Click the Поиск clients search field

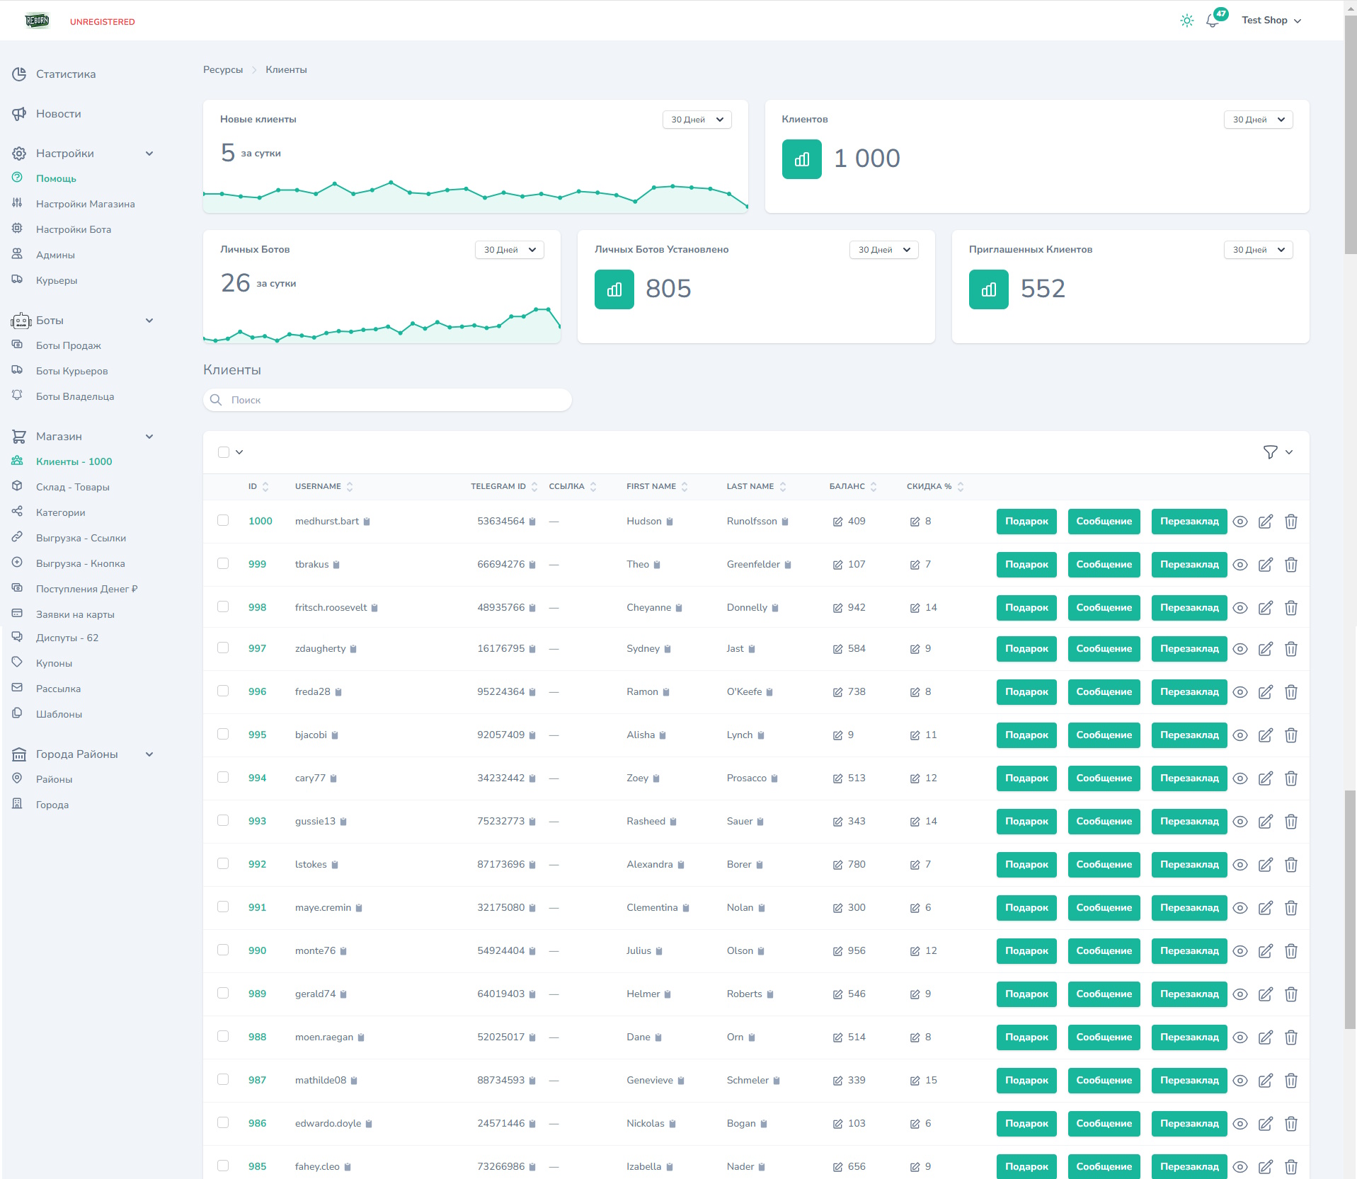point(387,400)
